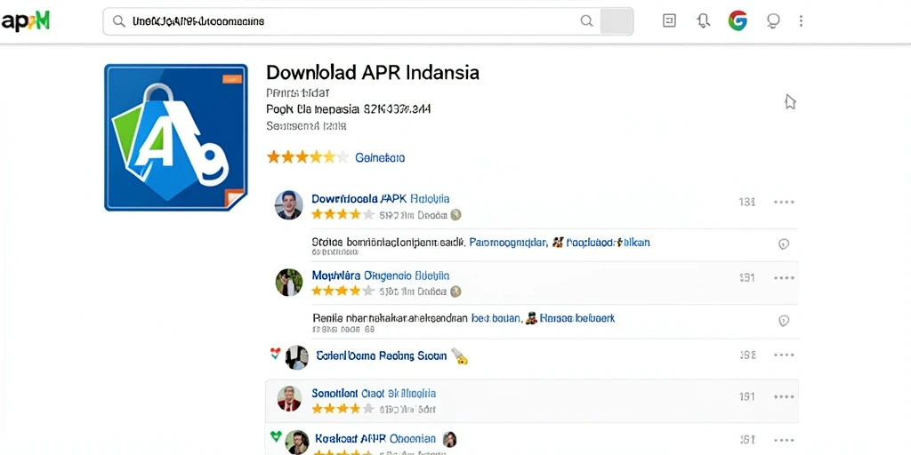Viewport: 911px width, 455px height.
Task: Click the round icon right of second review text
Action: [784, 320]
